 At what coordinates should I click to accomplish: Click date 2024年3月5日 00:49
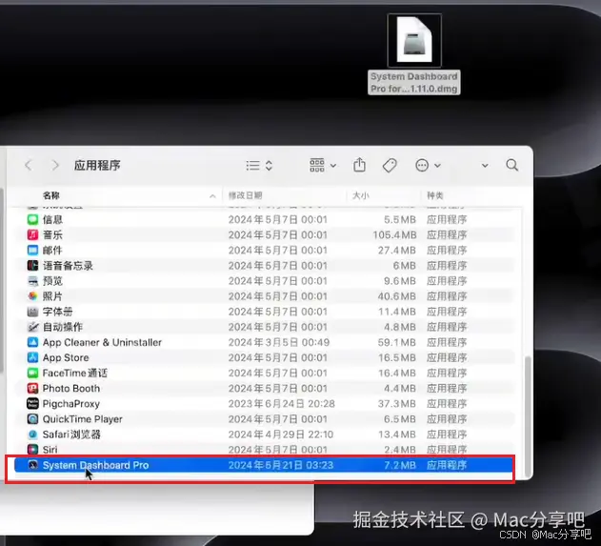279,342
